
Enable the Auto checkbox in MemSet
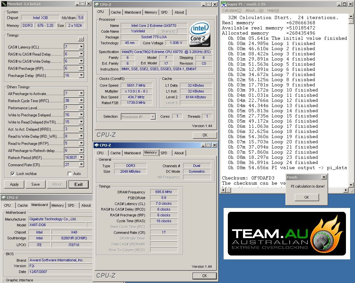coord(70,174)
